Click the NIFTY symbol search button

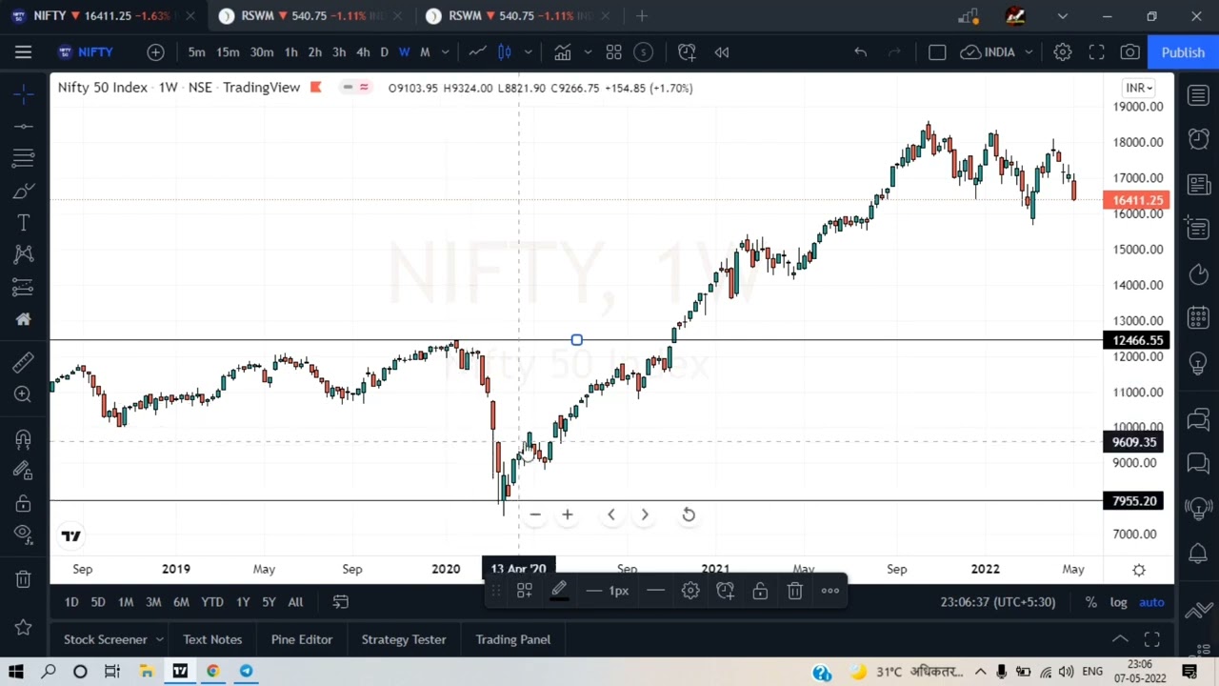tap(87, 52)
